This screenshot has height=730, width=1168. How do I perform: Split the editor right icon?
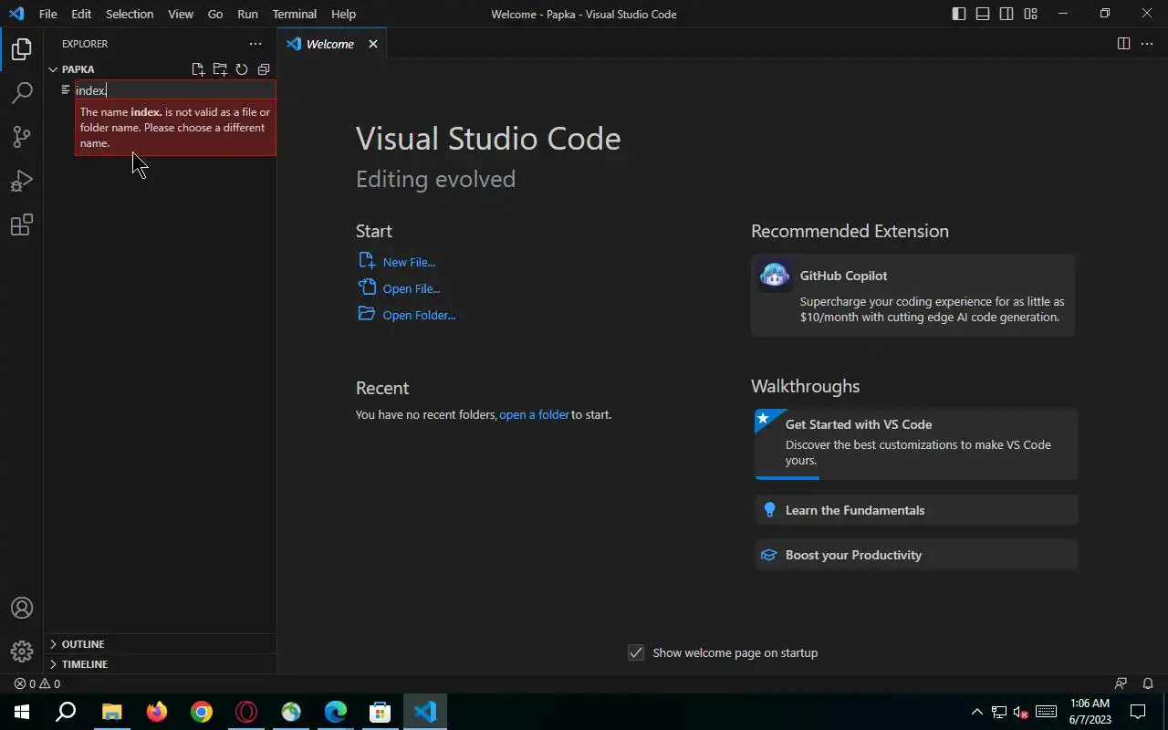(x=1123, y=44)
